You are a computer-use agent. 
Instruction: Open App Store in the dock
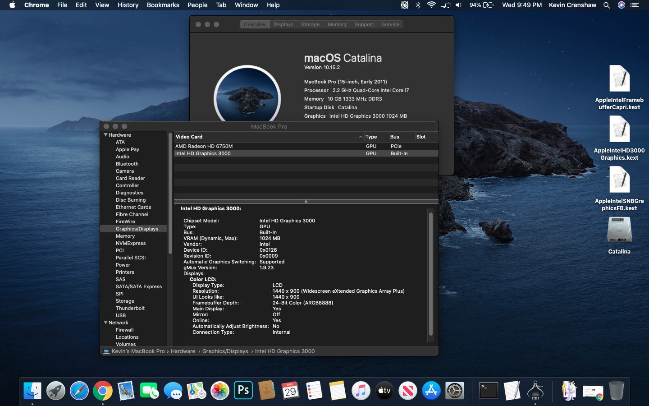click(431, 391)
